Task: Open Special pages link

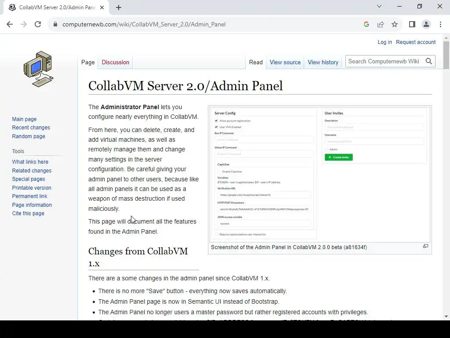Action: tap(29, 179)
